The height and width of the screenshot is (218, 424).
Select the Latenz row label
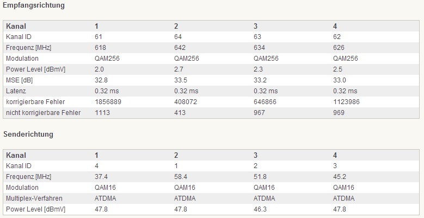tap(16, 91)
